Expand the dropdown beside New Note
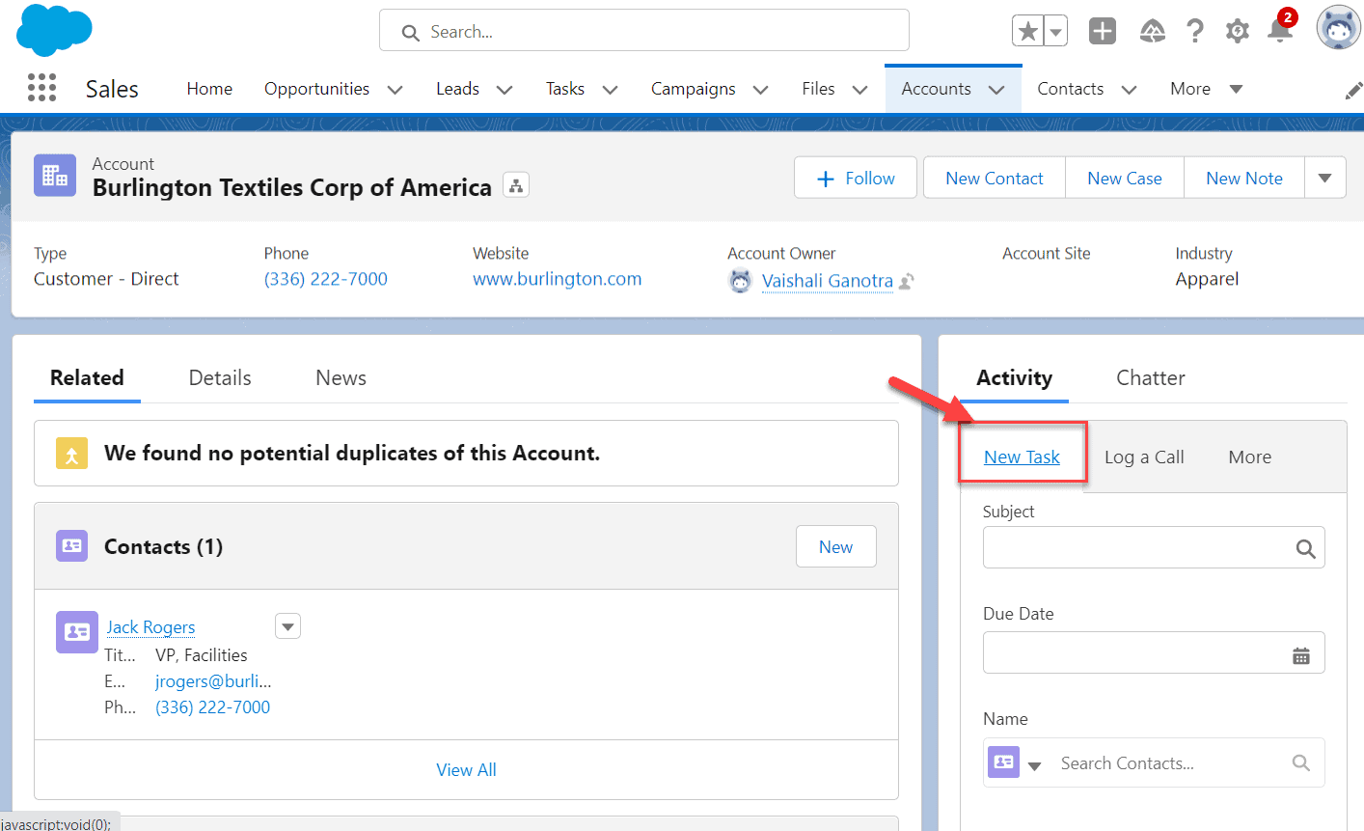 (x=1325, y=178)
